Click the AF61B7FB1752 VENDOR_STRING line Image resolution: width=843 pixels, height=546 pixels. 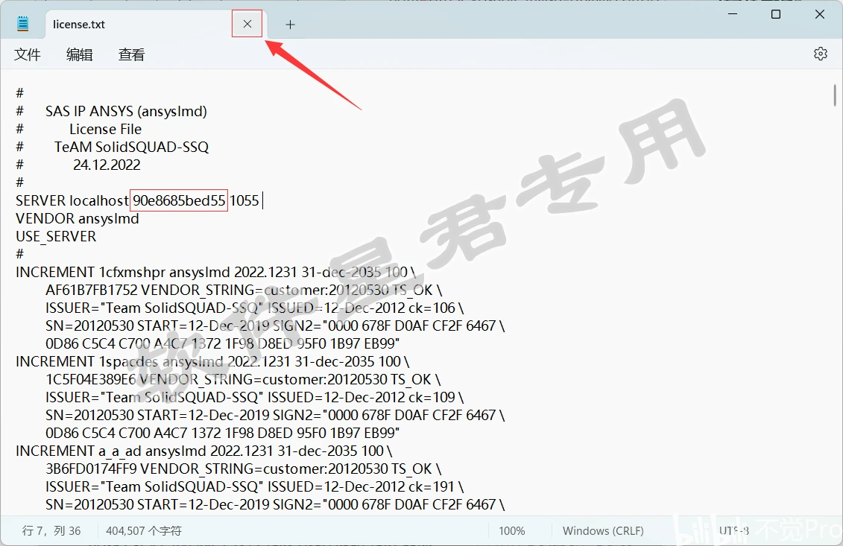[244, 291]
